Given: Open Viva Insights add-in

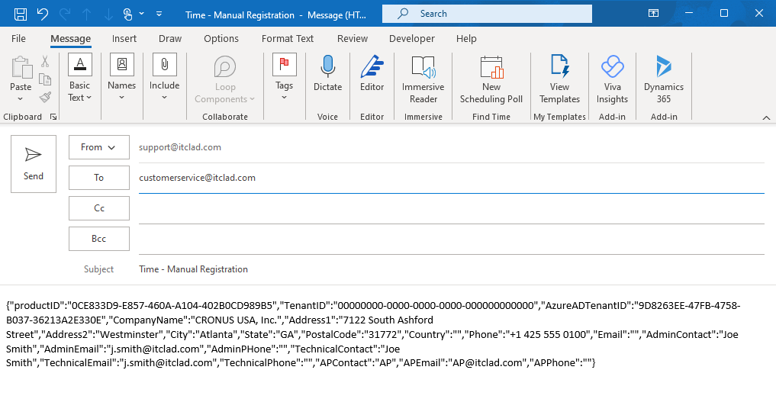Looking at the screenshot, I should pyautogui.click(x=612, y=79).
